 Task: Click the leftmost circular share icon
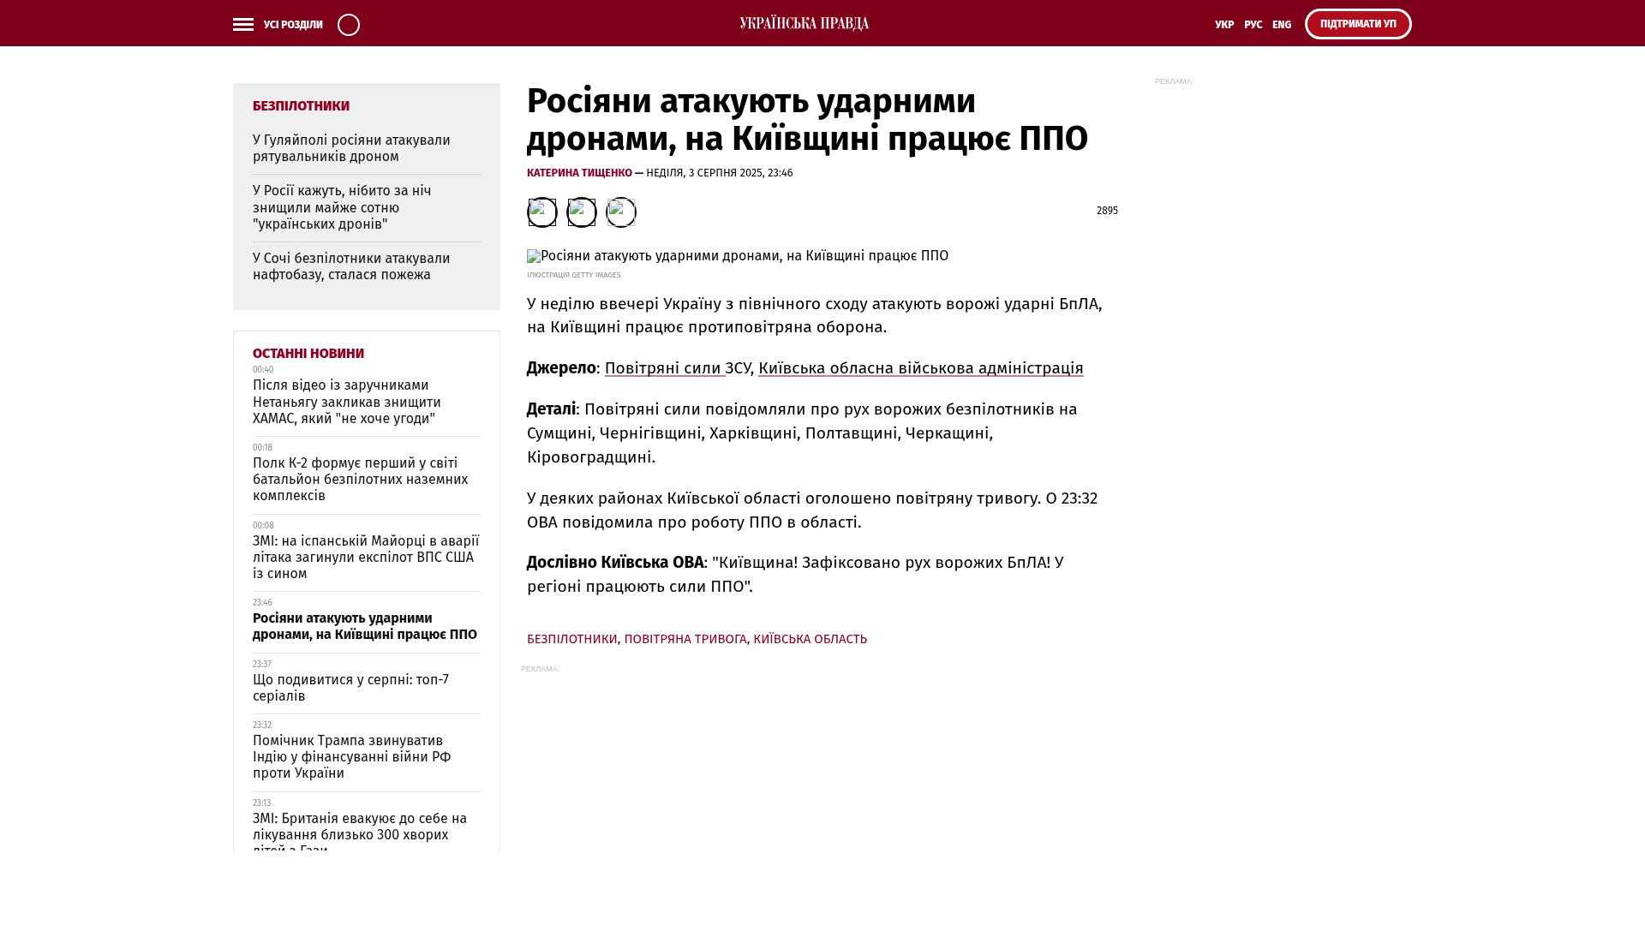point(541,212)
